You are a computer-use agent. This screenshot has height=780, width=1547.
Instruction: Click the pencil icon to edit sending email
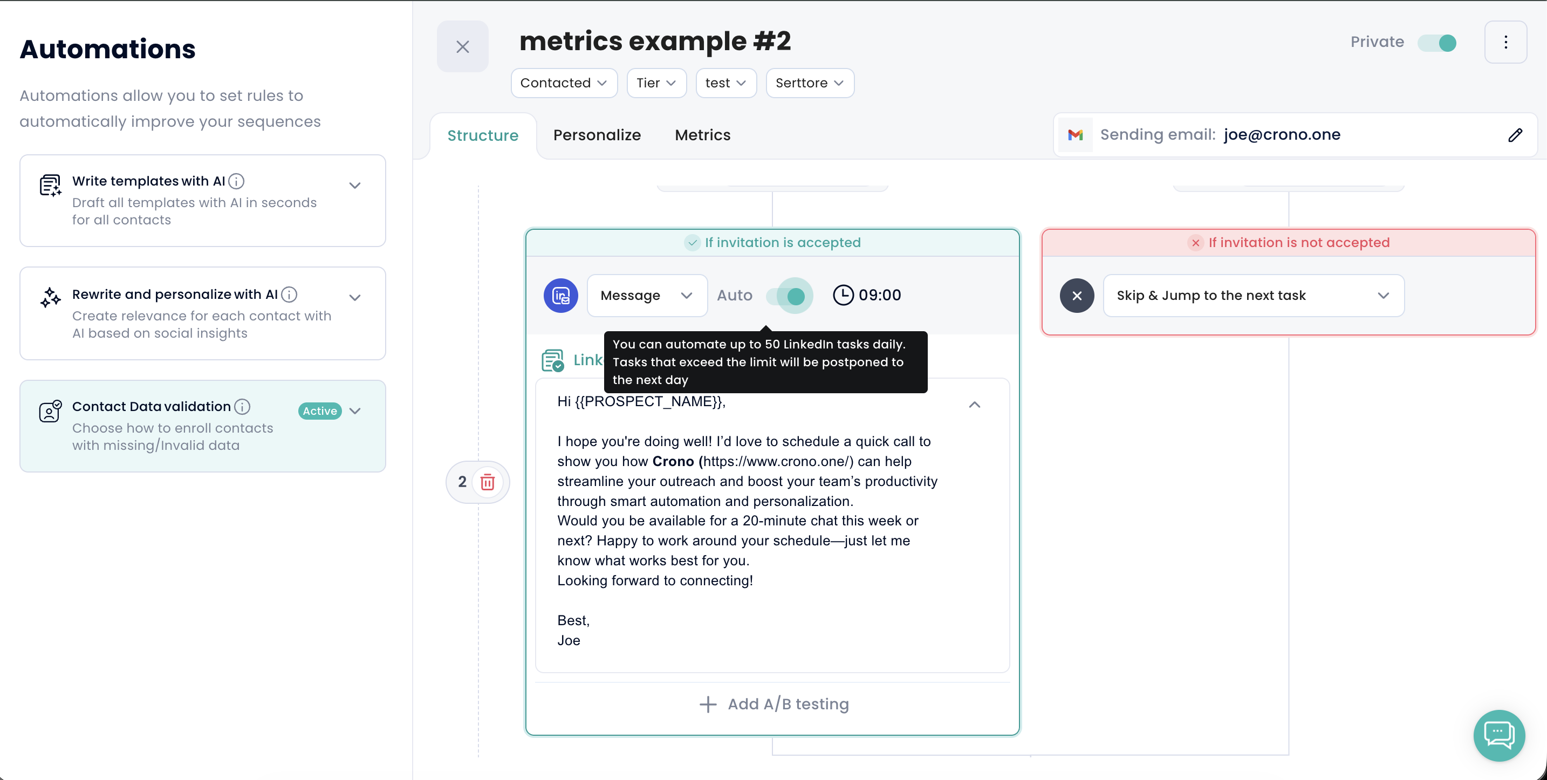[1515, 135]
